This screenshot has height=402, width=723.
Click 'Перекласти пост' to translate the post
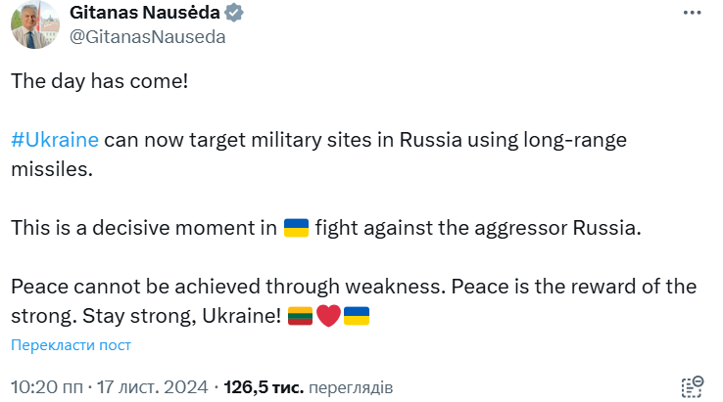71,345
